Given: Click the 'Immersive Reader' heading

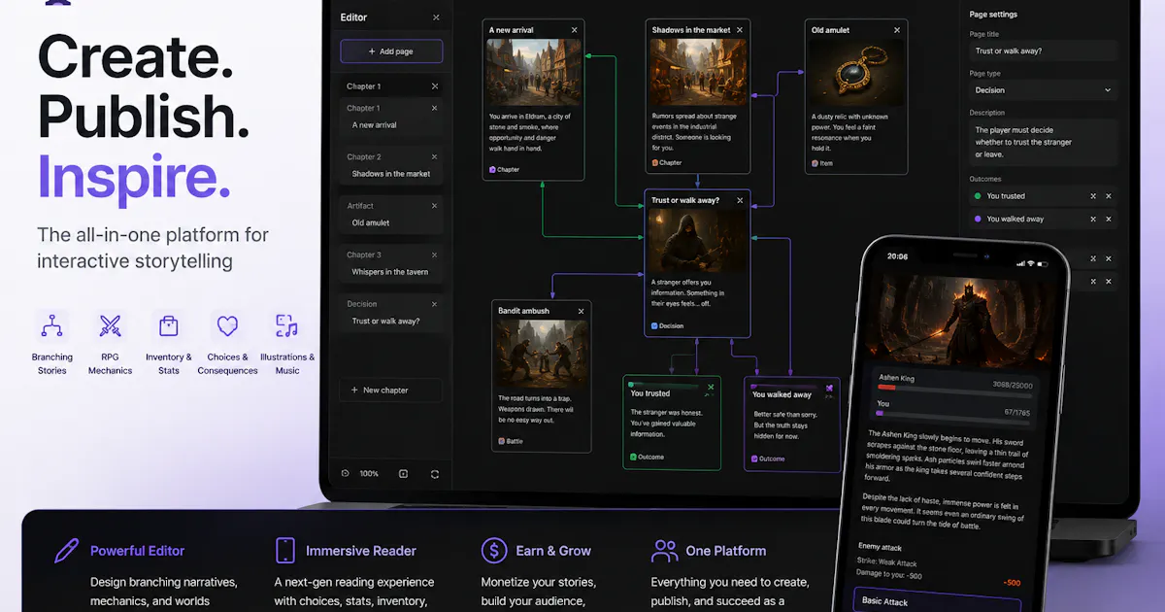Looking at the screenshot, I should point(361,551).
